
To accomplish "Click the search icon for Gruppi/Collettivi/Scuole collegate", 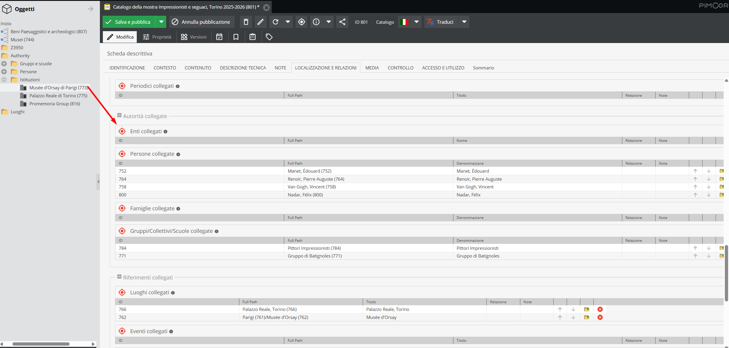I will (122, 231).
